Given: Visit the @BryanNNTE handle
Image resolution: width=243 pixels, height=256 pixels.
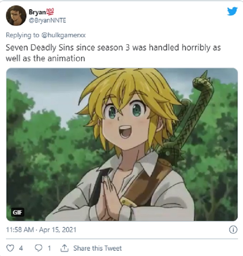Looking at the screenshot, I should [47, 20].
